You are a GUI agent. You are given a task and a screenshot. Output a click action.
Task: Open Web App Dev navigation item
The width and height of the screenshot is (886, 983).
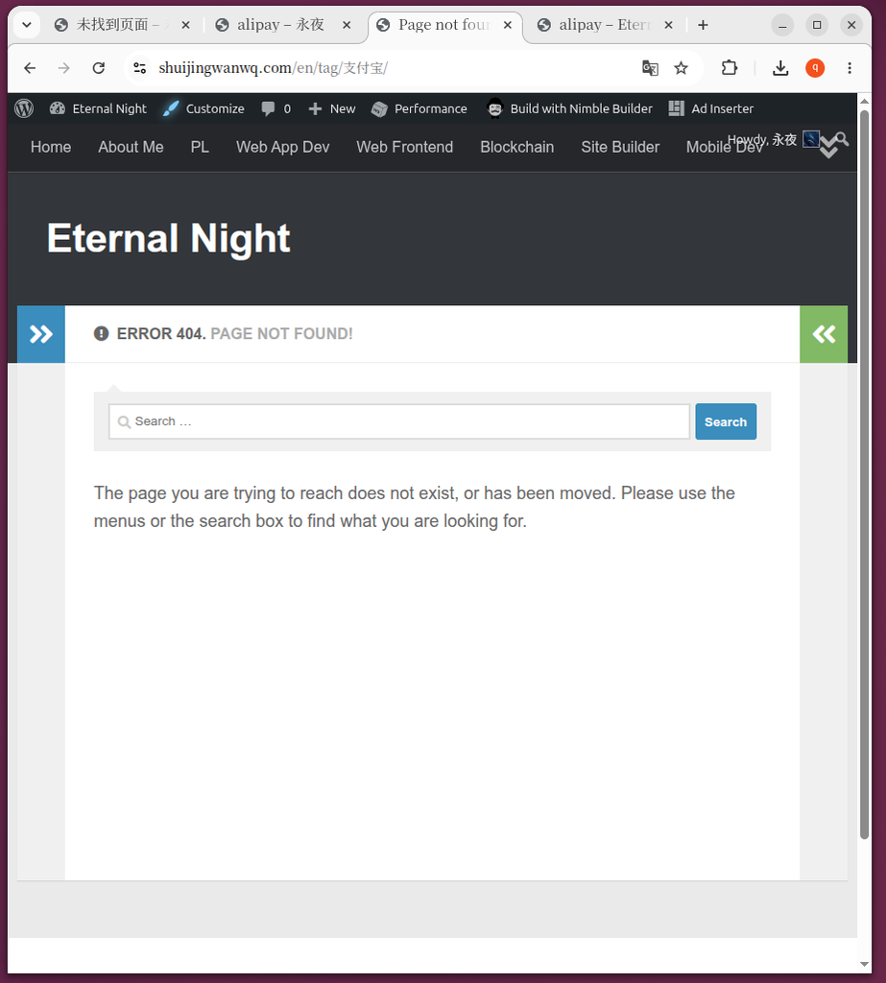pos(283,147)
